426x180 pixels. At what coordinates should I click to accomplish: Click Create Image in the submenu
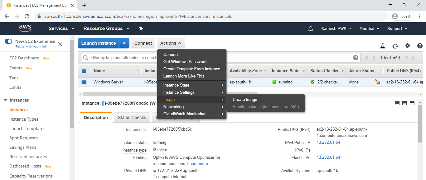tap(245, 99)
